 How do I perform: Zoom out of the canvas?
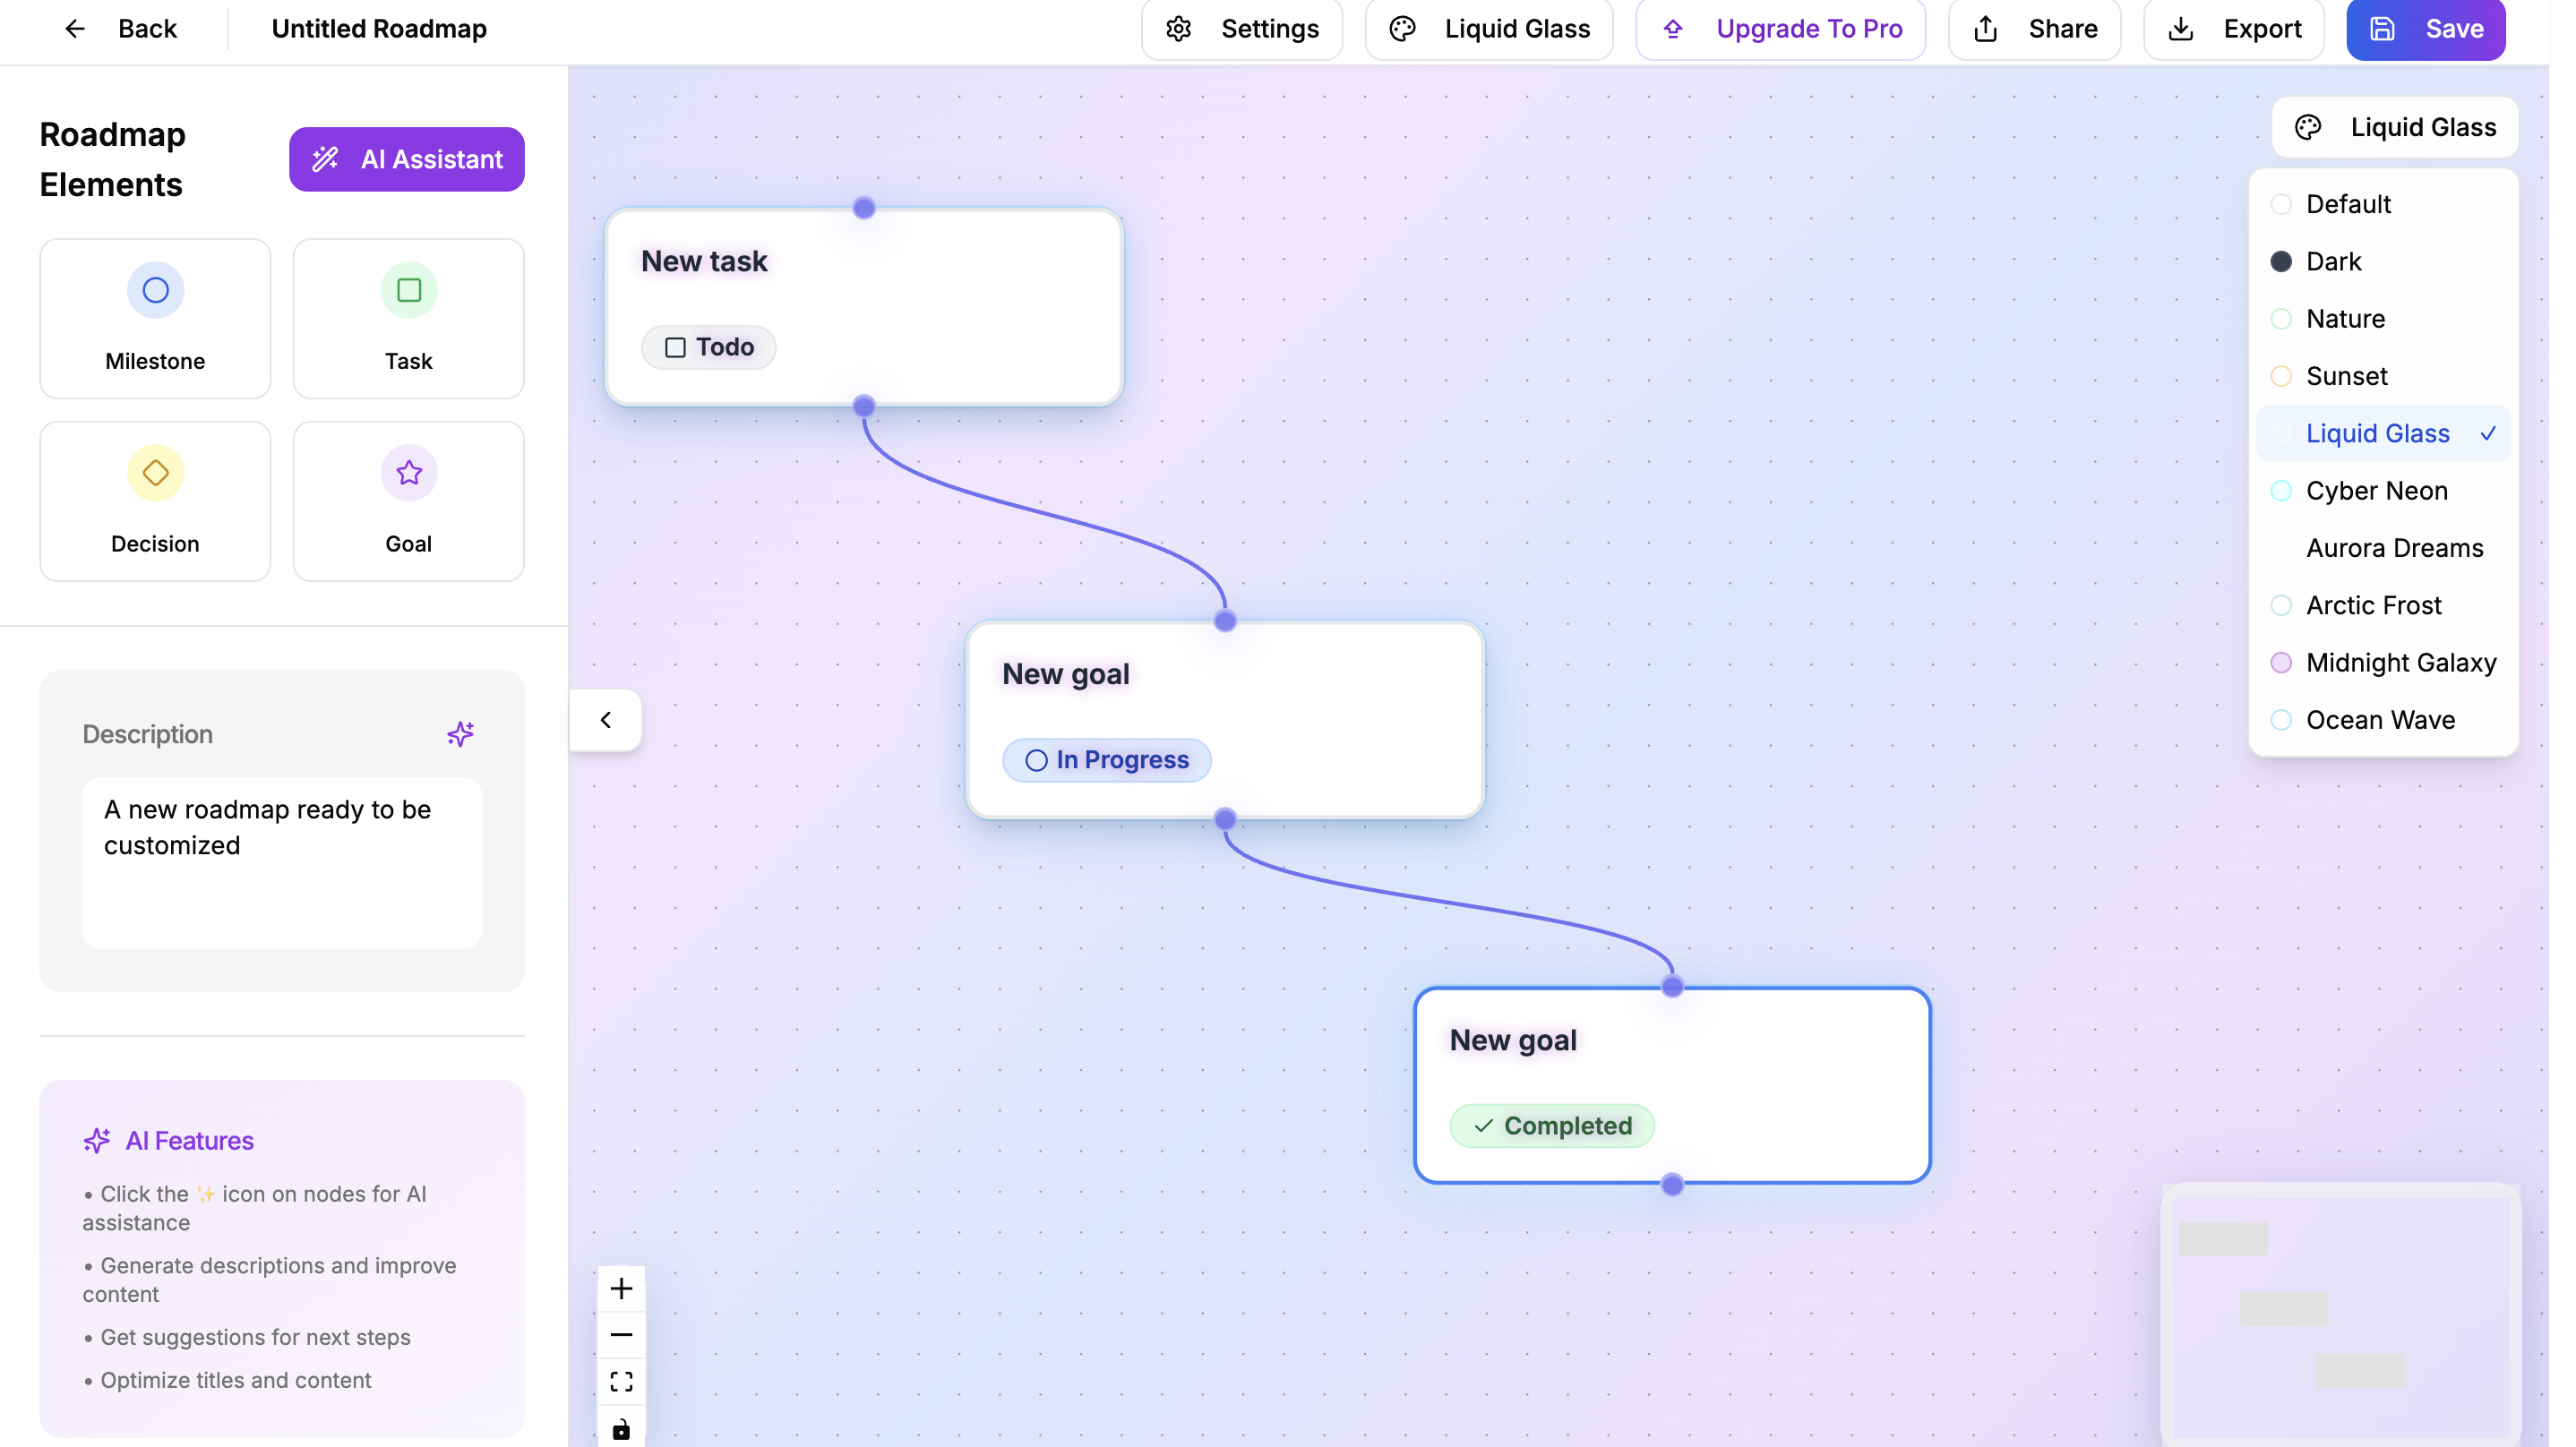coord(621,1335)
